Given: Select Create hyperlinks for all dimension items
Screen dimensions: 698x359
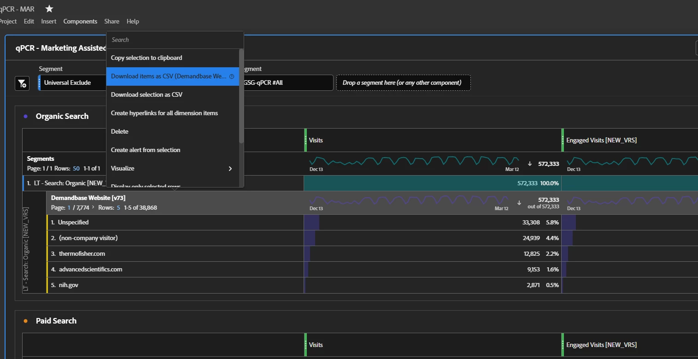Looking at the screenshot, I should [x=173, y=113].
